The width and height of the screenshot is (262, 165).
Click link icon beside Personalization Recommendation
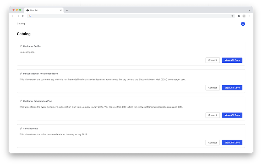click(21, 74)
